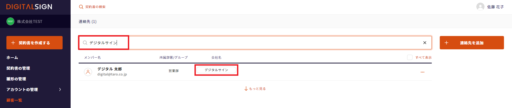Open the digital@taro.co.jp email address
Image resolution: width=512 pixels, height=108 pixels.
pyautogui.click(x=112, y=74)
